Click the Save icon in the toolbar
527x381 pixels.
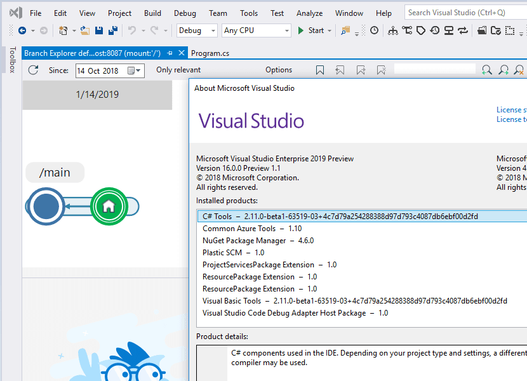(98, 30)
